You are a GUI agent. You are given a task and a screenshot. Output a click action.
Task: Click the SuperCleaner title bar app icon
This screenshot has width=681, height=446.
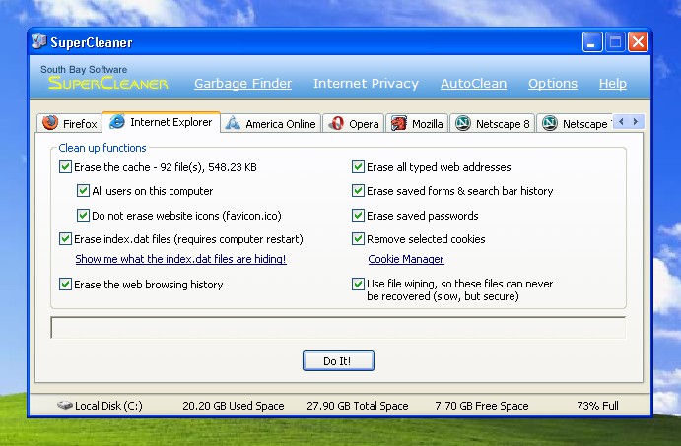[x=39, y=42]
